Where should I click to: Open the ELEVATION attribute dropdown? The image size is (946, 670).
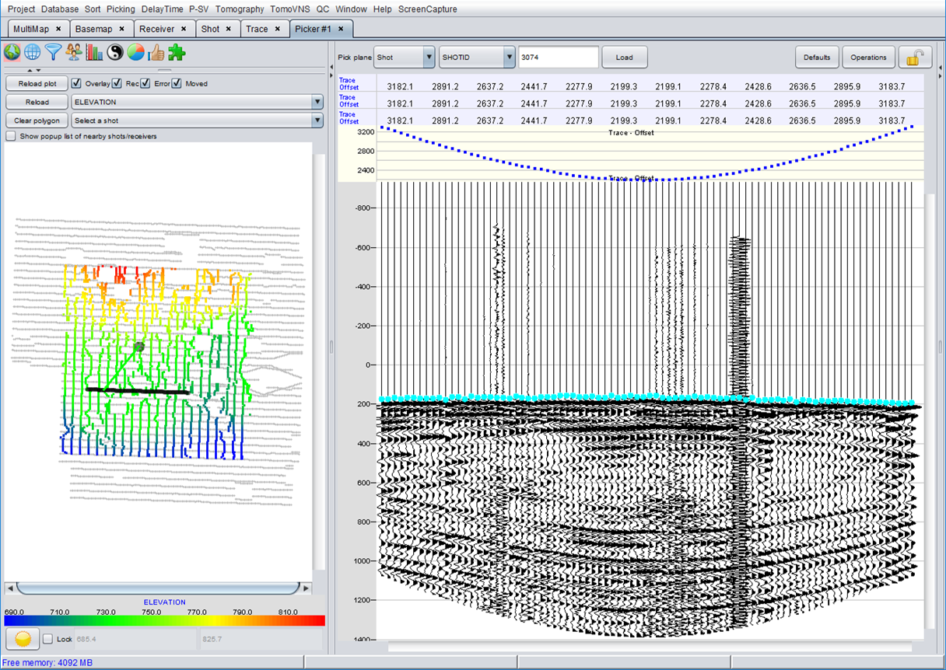coord(316,102)
